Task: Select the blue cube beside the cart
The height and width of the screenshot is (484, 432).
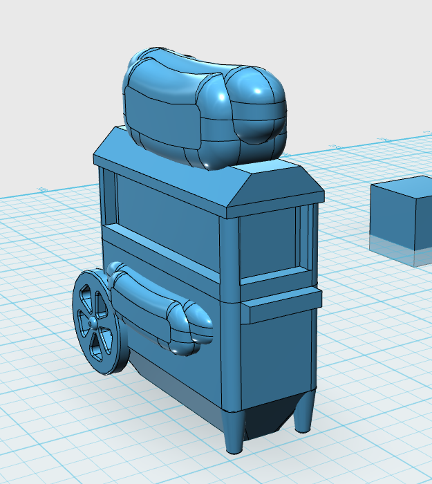Action: [401, 221]
